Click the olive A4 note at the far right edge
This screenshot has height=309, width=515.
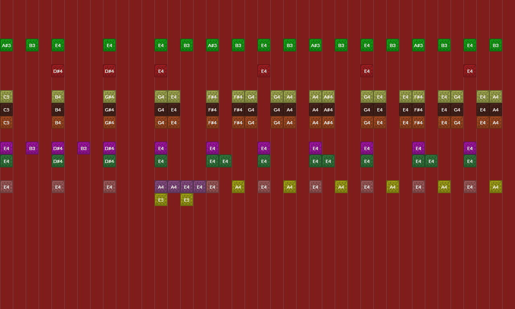click(496, 187)
